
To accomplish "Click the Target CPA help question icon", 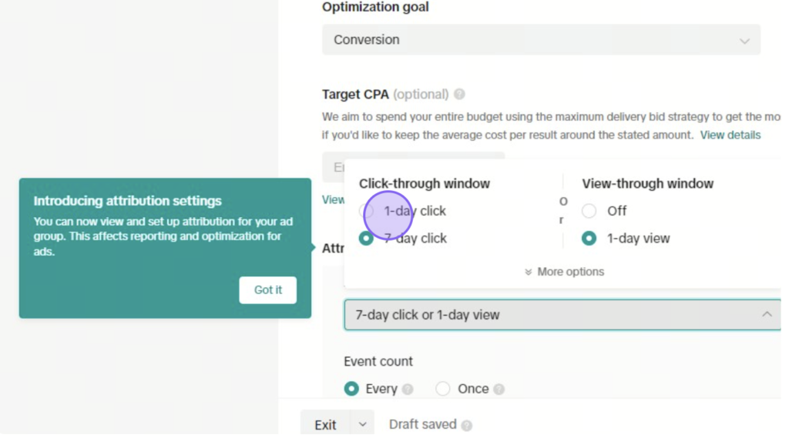I will [x=459, y=94].
